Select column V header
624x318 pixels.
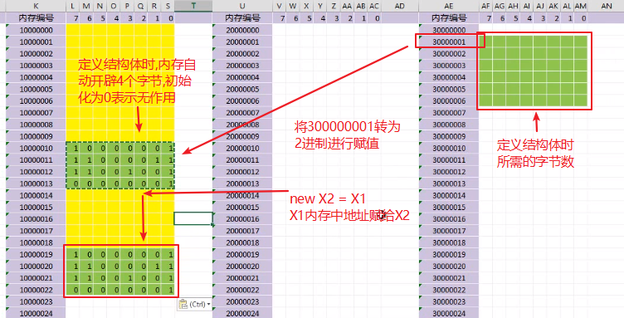coord(280,6)
